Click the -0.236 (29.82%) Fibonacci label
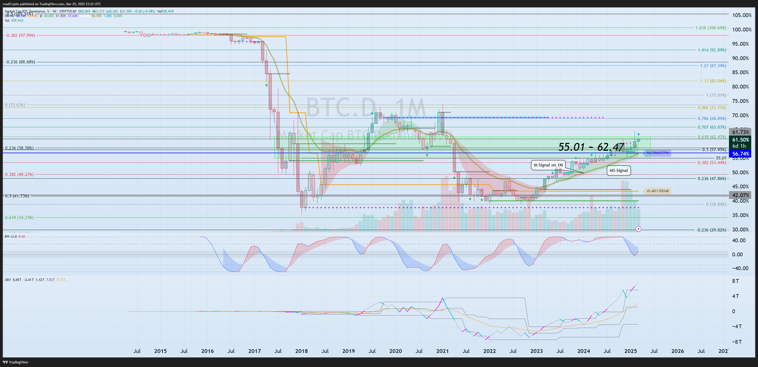The image size is (758, 367). (x=711, y=230)
